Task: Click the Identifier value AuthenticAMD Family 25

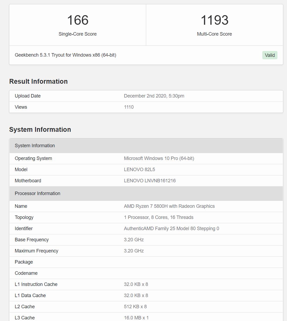Action: pyautogui.click(x=171, y=228)
